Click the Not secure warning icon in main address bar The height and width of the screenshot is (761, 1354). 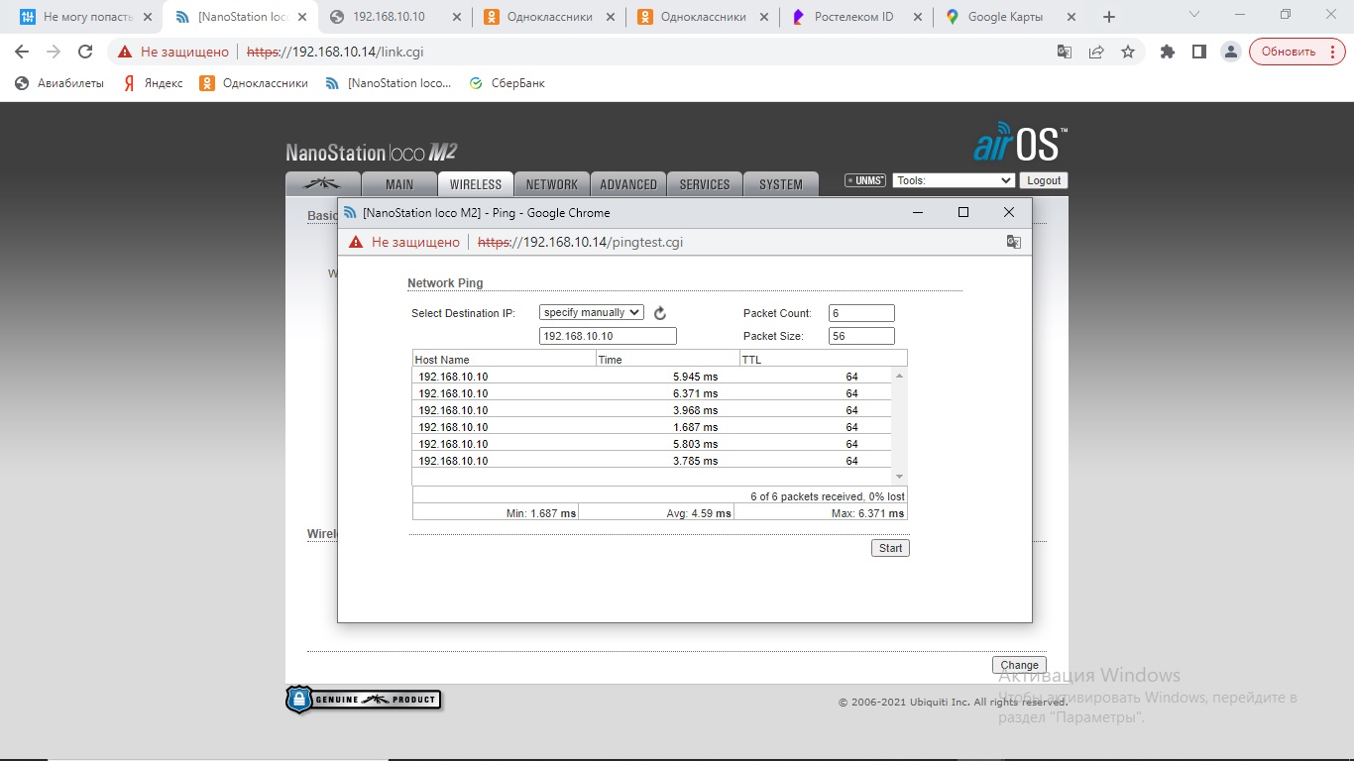point(125,52)
